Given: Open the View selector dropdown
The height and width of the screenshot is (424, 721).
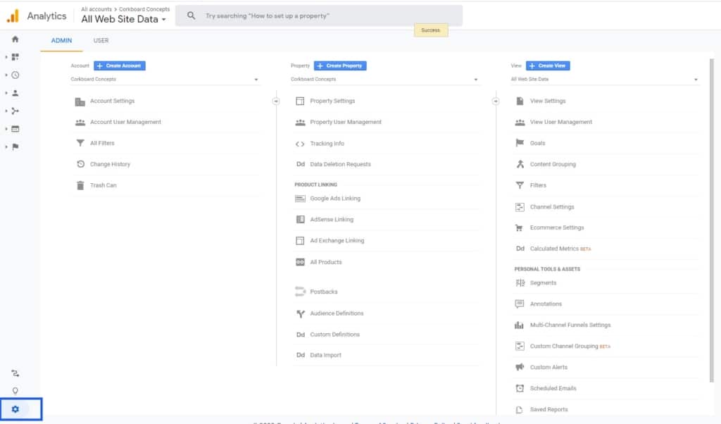Looking at the screenshot, I should [x=604, y=80].
